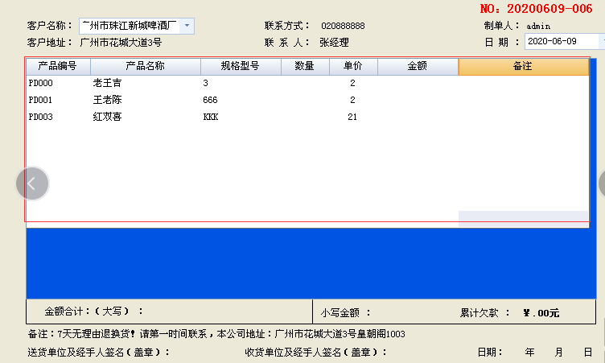Click the phone number 020888888

click(343, 26)
